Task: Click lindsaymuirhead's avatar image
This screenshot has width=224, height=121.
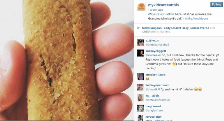Action: click(140, 87)
